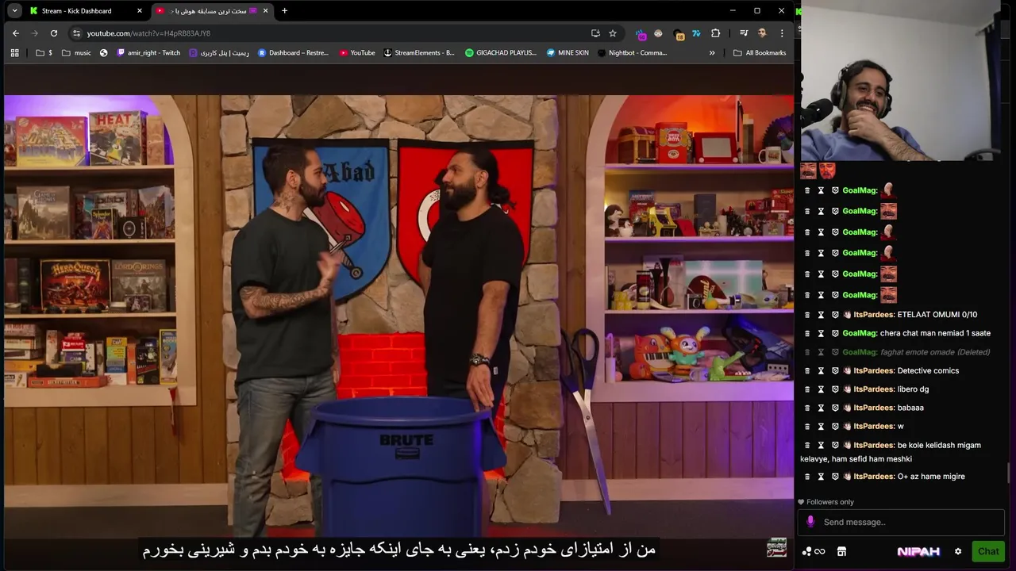
Task: Delete ItsPardees message 'w'
Action: (808, 427)
